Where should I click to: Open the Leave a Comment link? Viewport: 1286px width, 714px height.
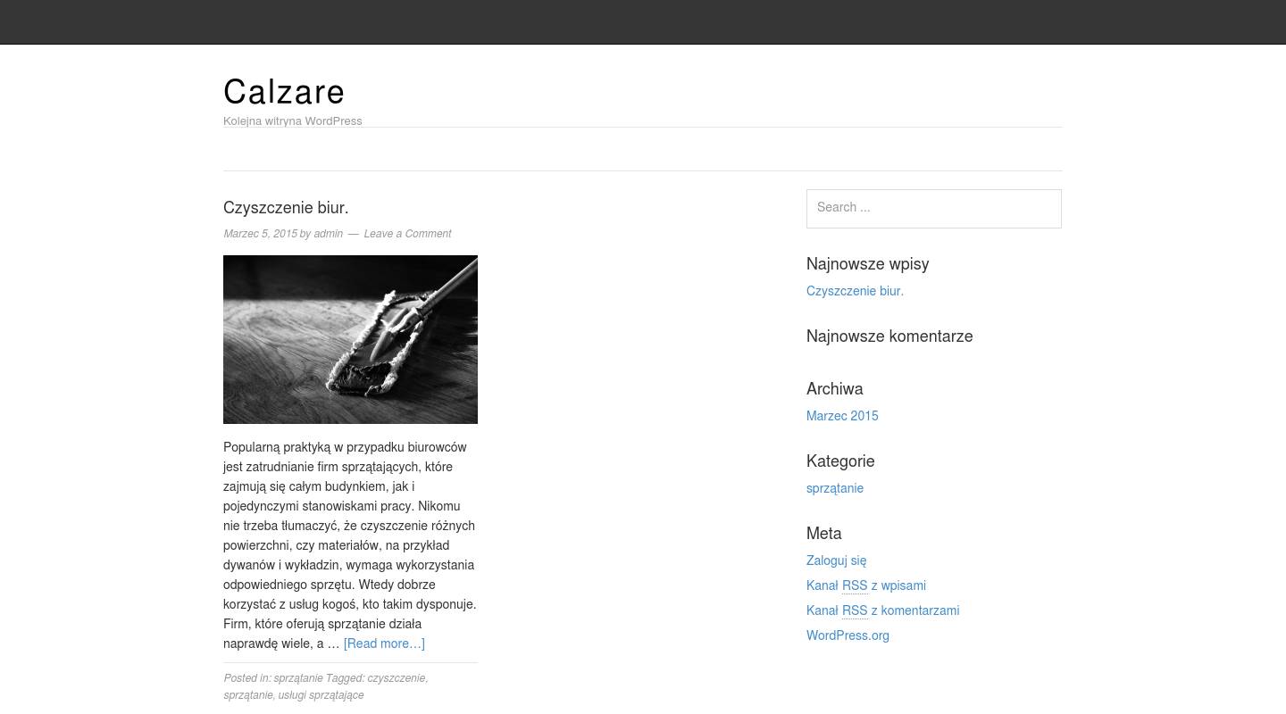[407, 234]
